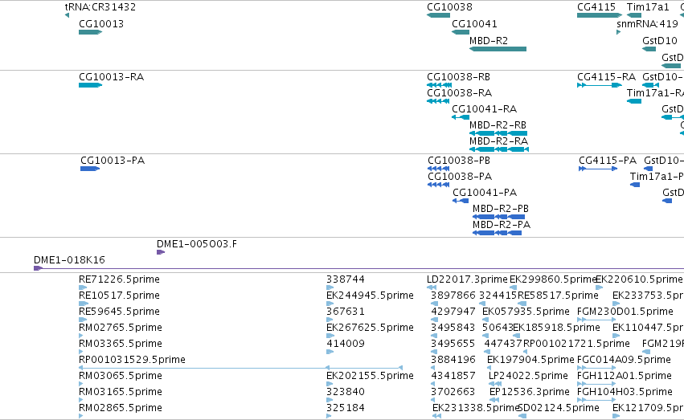Click the RP001021721.5prime EST label
The height and width of the screenshot is (420, 684).
coord(576,345)
